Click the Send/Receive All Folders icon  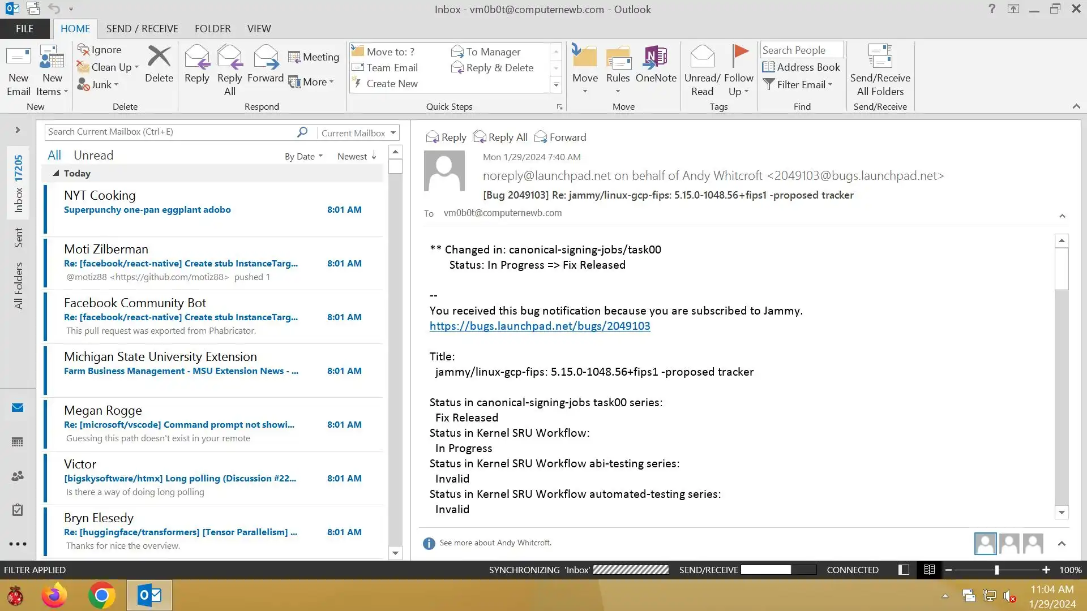[x=880, y=57]
